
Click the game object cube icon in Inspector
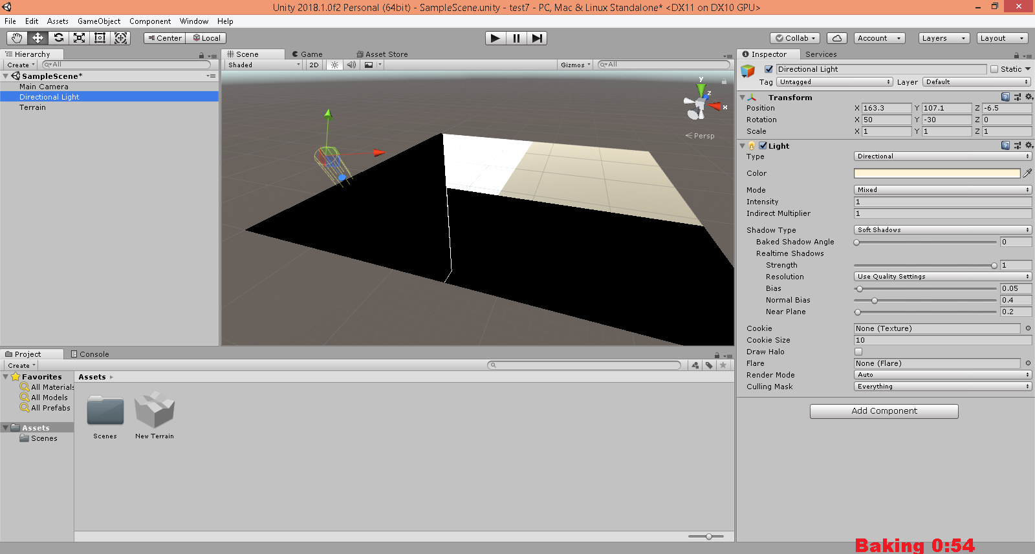point(748,70)
